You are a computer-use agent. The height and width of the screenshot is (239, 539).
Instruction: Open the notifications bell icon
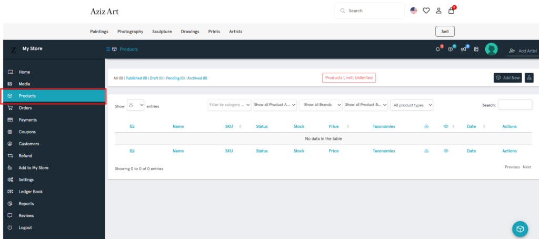point(437,49)
